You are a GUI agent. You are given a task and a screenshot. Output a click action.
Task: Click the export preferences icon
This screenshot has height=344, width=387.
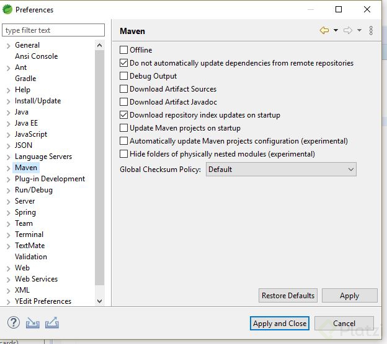click(52, 322)
